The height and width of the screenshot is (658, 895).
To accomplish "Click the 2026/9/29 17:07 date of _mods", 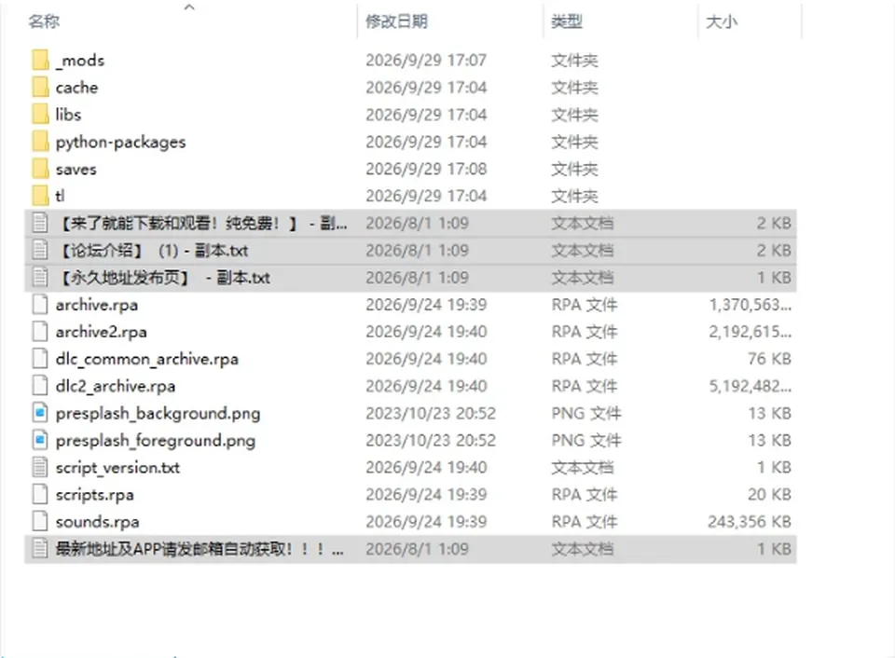I will pos(426,60).
